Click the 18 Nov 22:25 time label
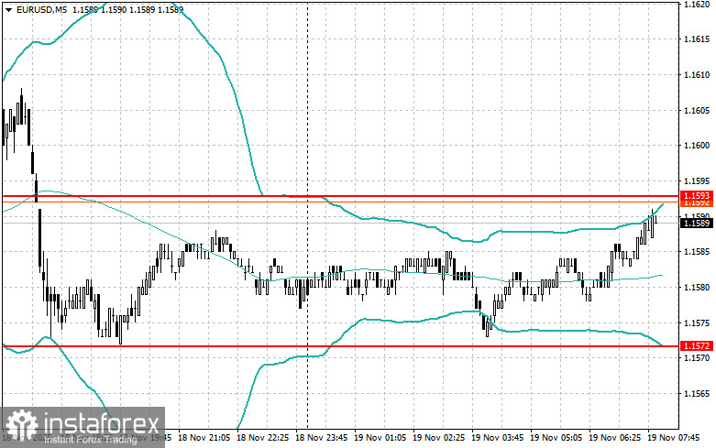This screenshot has height=448, width=716. point(262,438)
